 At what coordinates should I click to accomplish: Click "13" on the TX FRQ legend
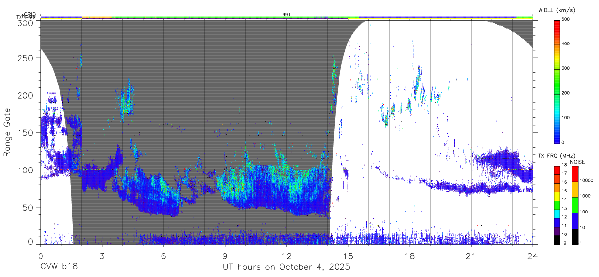[564, 208]
